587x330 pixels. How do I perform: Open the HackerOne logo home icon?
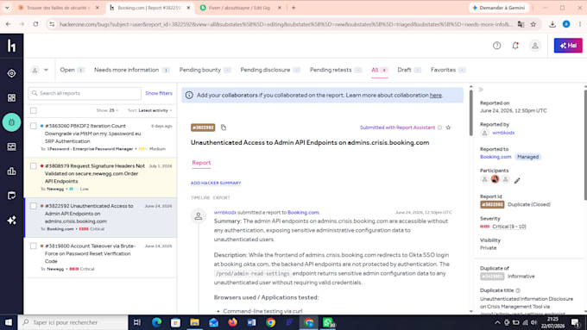(11, 46)
